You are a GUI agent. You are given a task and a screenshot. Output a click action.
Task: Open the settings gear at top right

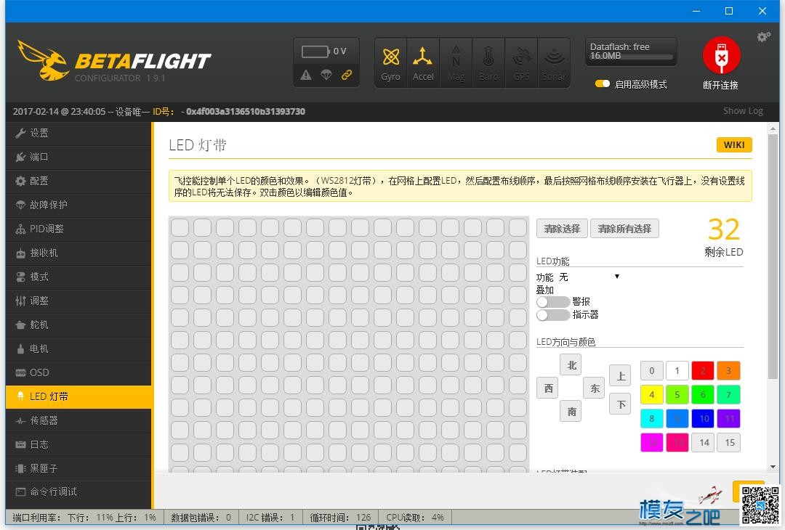point(763,36)
